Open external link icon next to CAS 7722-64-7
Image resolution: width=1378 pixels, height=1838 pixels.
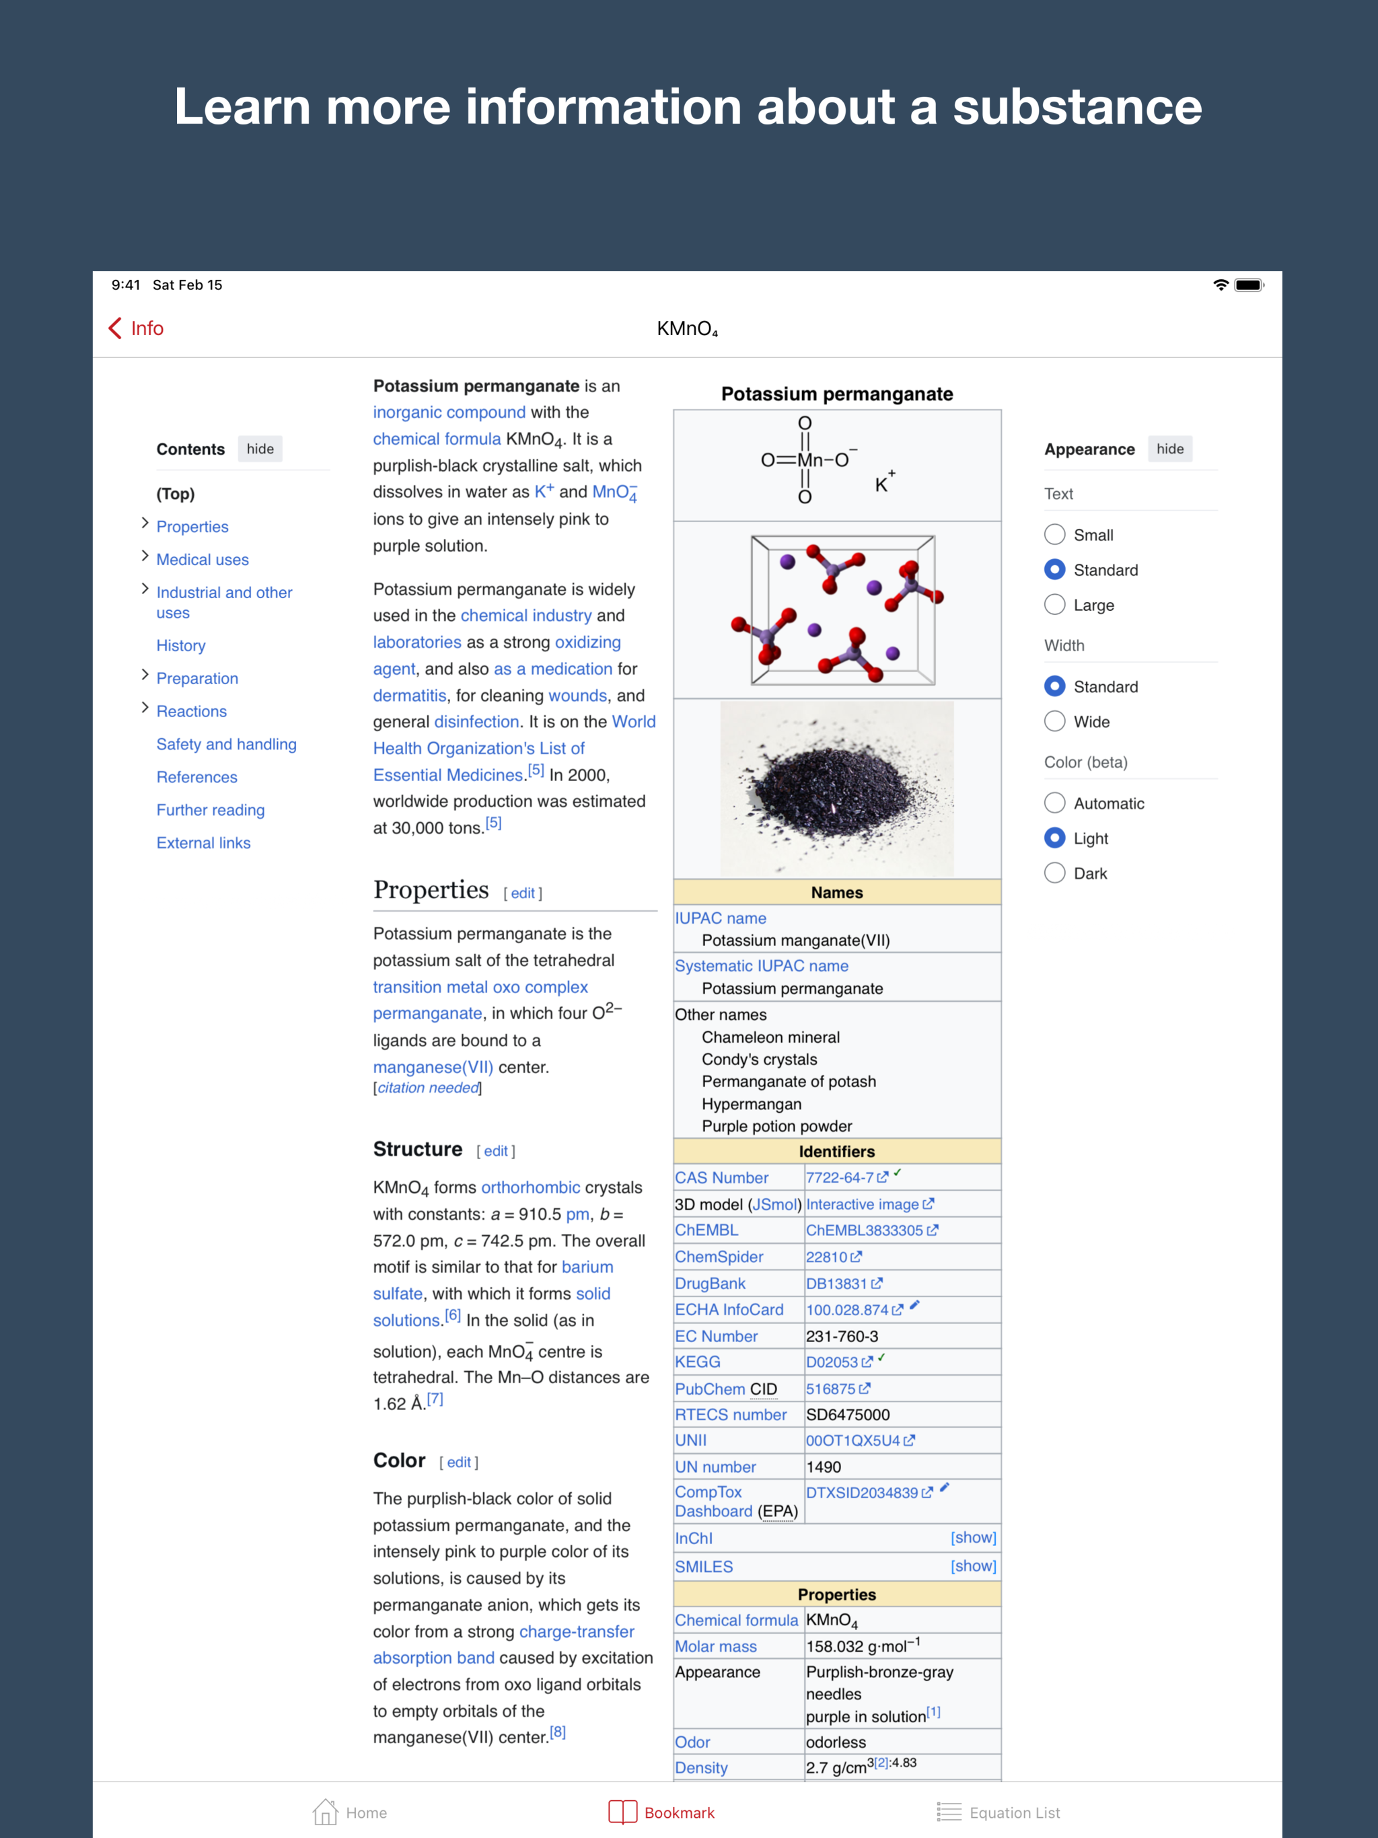click(x=883, y=1177)
